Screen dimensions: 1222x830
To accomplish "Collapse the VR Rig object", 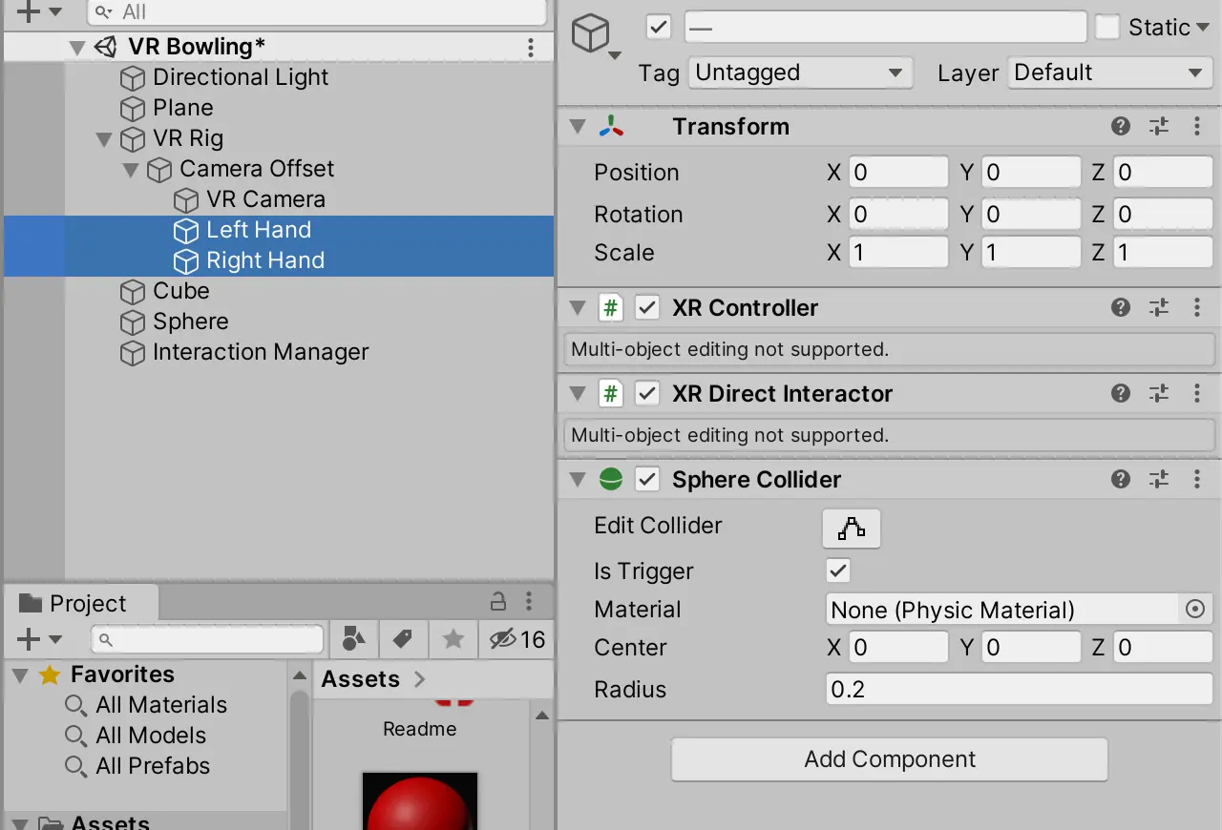I will coord(104,139).
